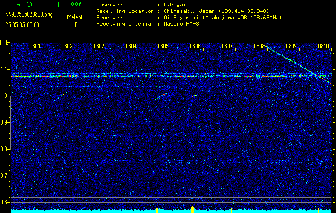Viewport: 336px width, 213px height.
Task: Select the Maspro FM-3 antenna value
Action: pos(181,24)
